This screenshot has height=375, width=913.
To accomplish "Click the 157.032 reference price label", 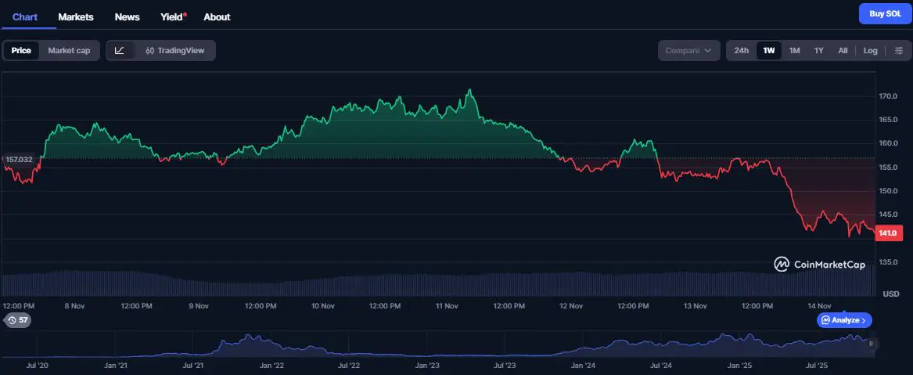I will (x=19, y=160).
